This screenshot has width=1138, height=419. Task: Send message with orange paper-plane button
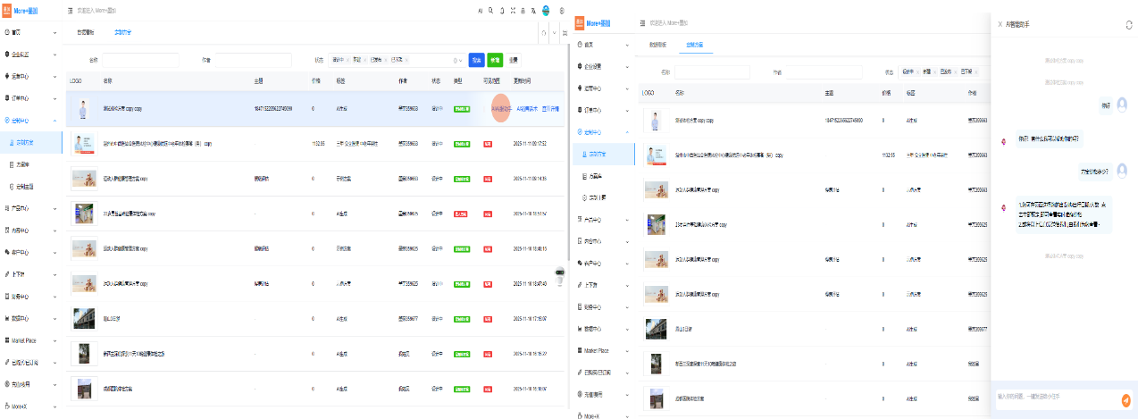(1125, 400)
